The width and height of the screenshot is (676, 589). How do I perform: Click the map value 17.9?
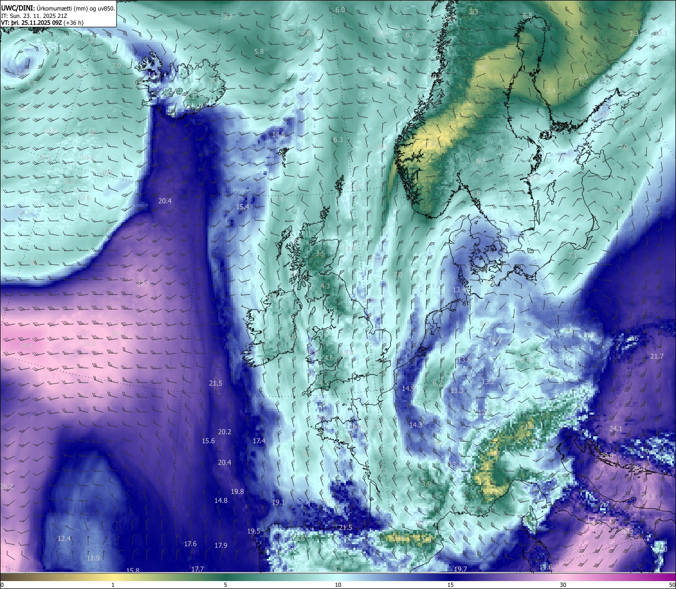[221, 546]
